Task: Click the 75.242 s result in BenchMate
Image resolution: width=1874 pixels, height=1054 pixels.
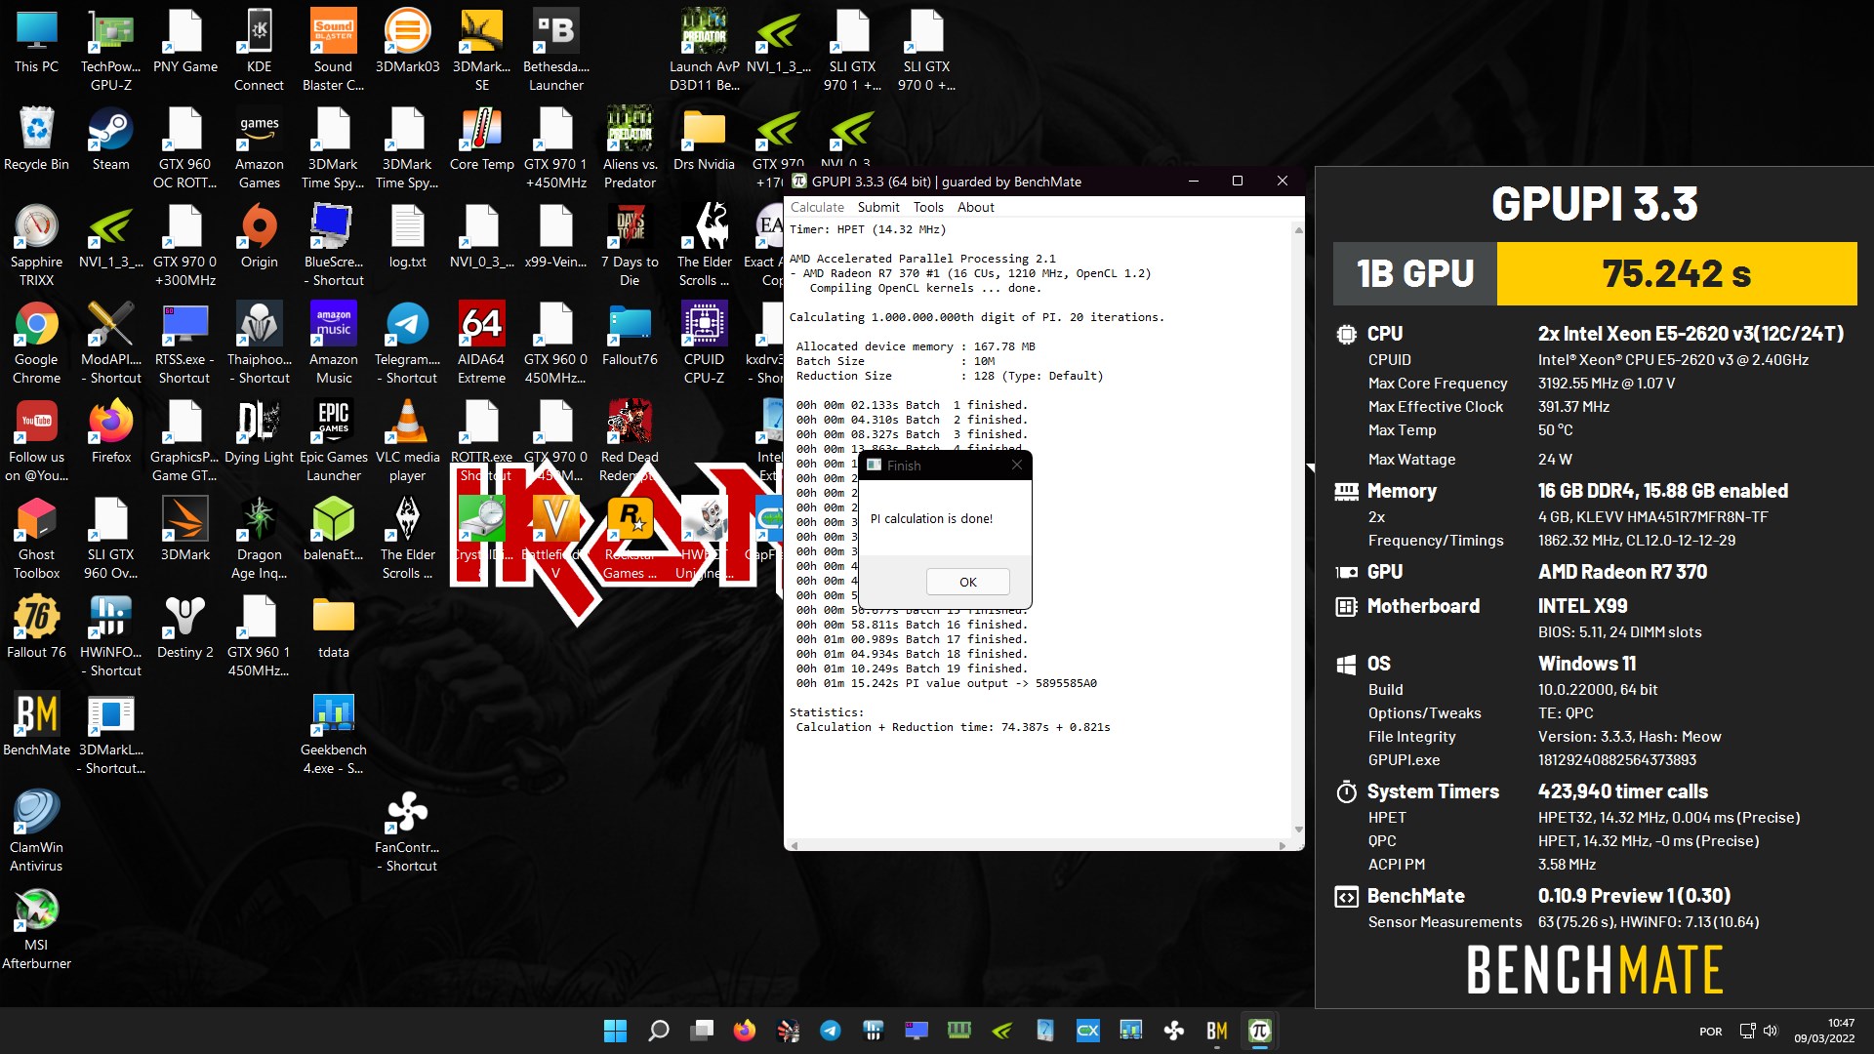Action: click(x=1677, y=273)
